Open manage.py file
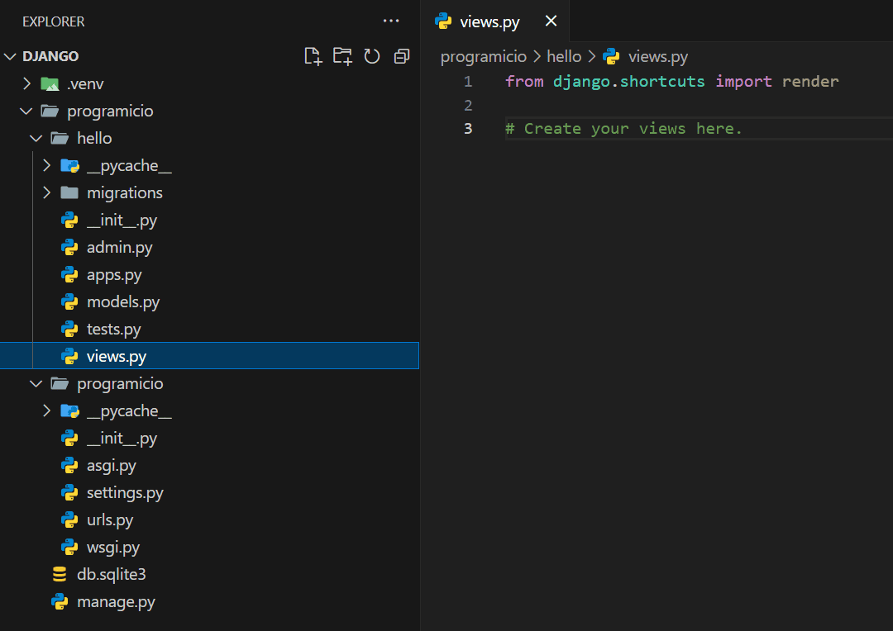 (116, 602)
